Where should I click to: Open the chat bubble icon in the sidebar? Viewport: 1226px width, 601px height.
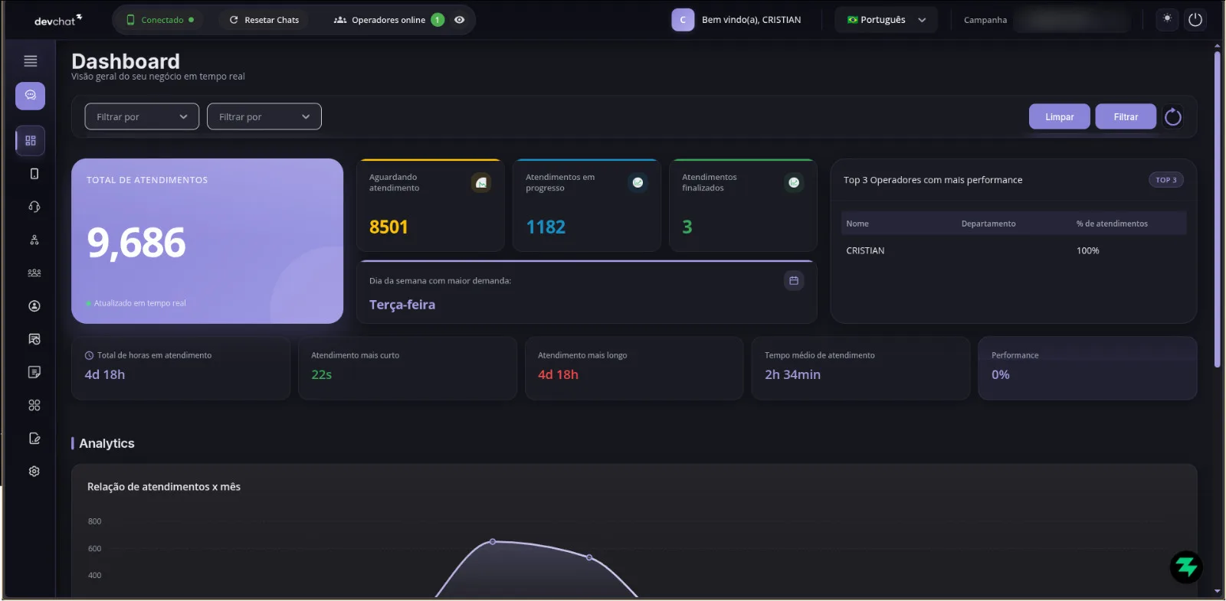click(x=31, y=96)
